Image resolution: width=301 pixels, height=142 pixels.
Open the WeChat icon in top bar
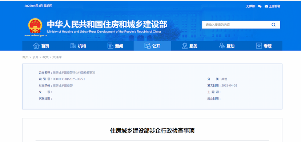260,6
